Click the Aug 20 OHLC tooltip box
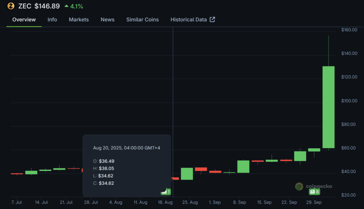The image size is (364, 209). tap(127, 165)
